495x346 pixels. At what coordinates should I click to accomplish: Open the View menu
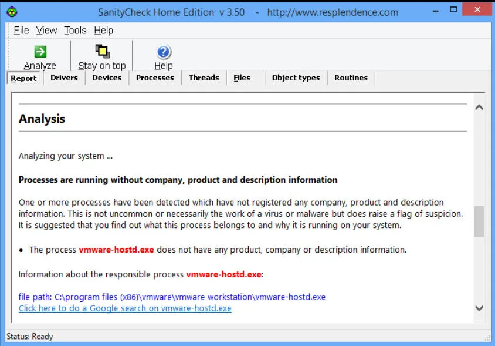tap(46, 31)
